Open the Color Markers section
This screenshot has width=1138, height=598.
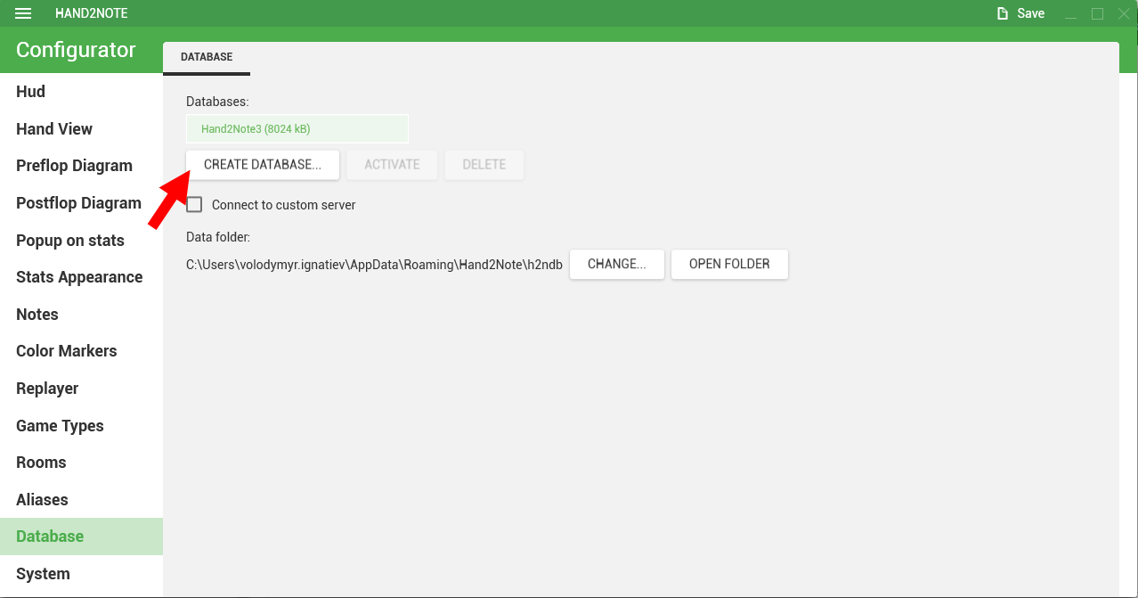point(81,351)
